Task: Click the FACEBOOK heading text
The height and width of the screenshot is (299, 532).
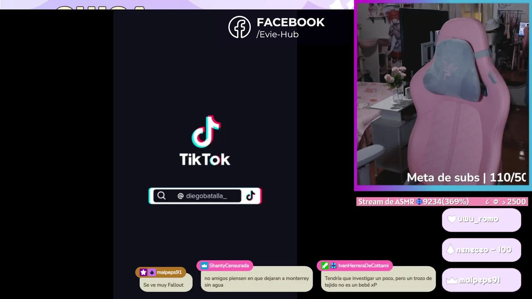Action: click(x=291, y=22)
